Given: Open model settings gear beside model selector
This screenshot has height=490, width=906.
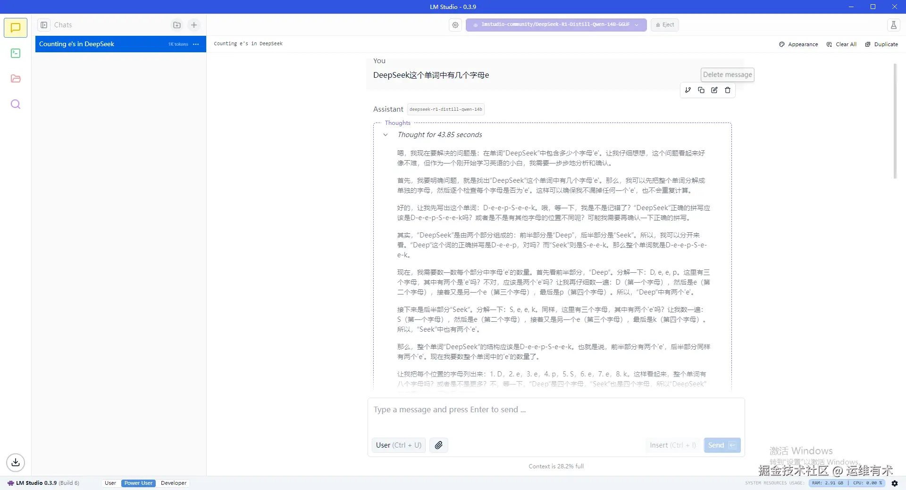Looking at the screenshot, I should pyautogui.click(x=455, y=25).
